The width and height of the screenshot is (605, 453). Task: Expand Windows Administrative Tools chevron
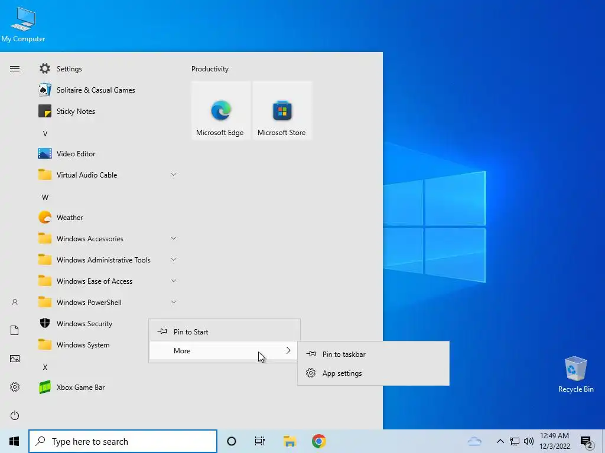174,260
